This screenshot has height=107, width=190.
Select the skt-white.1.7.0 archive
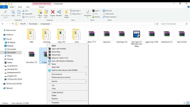(x=31, y=56)
